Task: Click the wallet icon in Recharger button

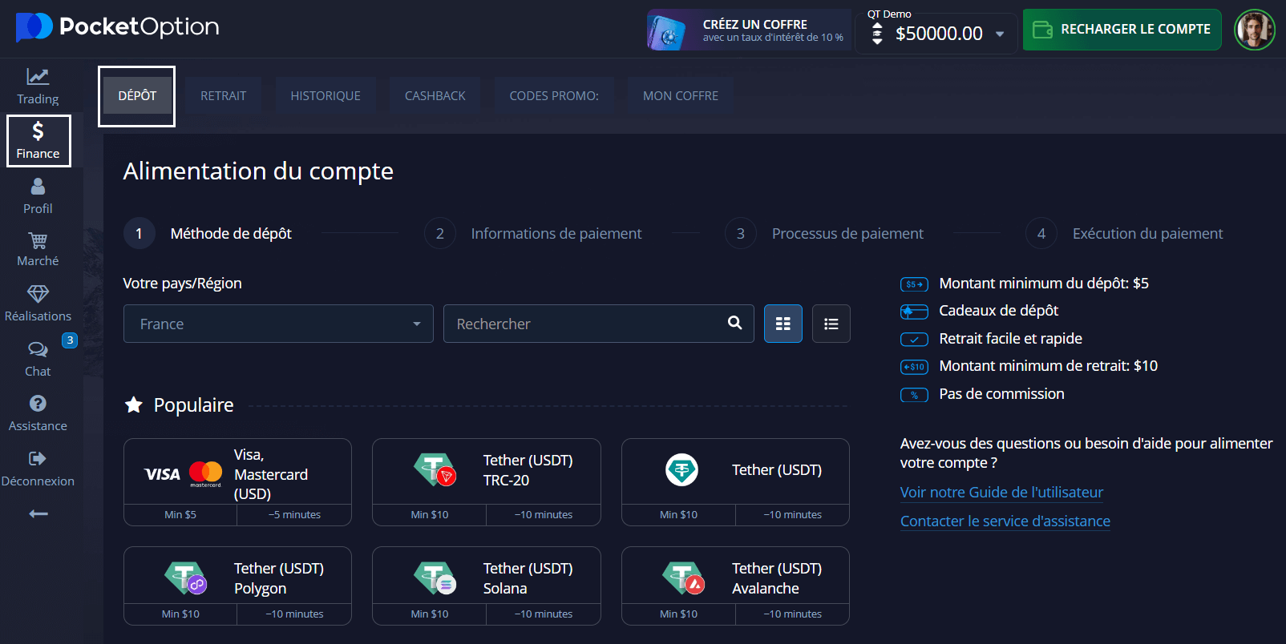Action: (1042, 30)
